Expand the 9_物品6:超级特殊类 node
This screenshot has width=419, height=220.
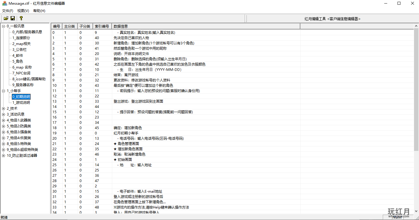[x=3, y=150]
